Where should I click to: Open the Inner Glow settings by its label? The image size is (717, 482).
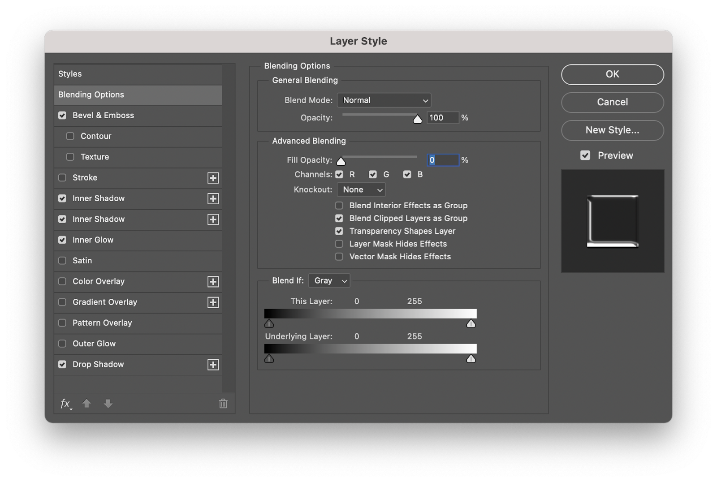tap(93, 240)
